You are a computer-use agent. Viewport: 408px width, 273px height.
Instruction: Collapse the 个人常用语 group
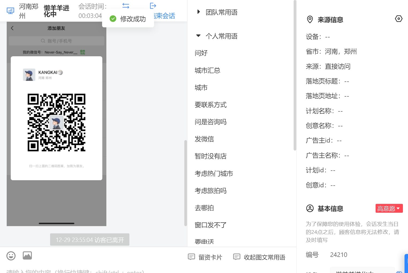tap(198, 36)
